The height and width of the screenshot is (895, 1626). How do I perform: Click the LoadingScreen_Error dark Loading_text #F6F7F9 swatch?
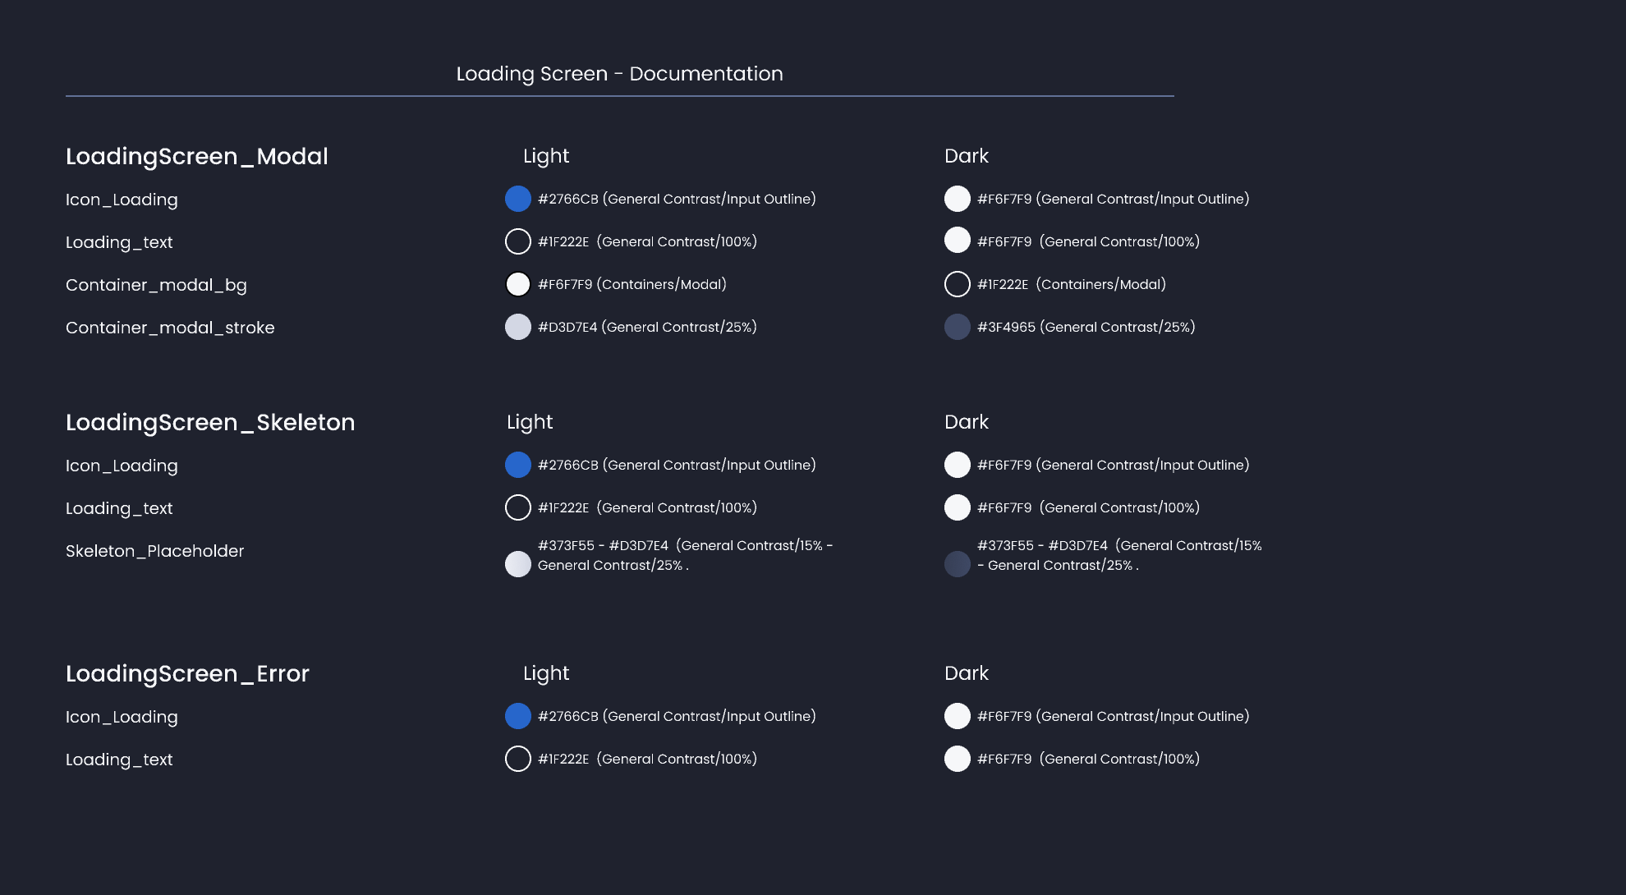[957, 759]
